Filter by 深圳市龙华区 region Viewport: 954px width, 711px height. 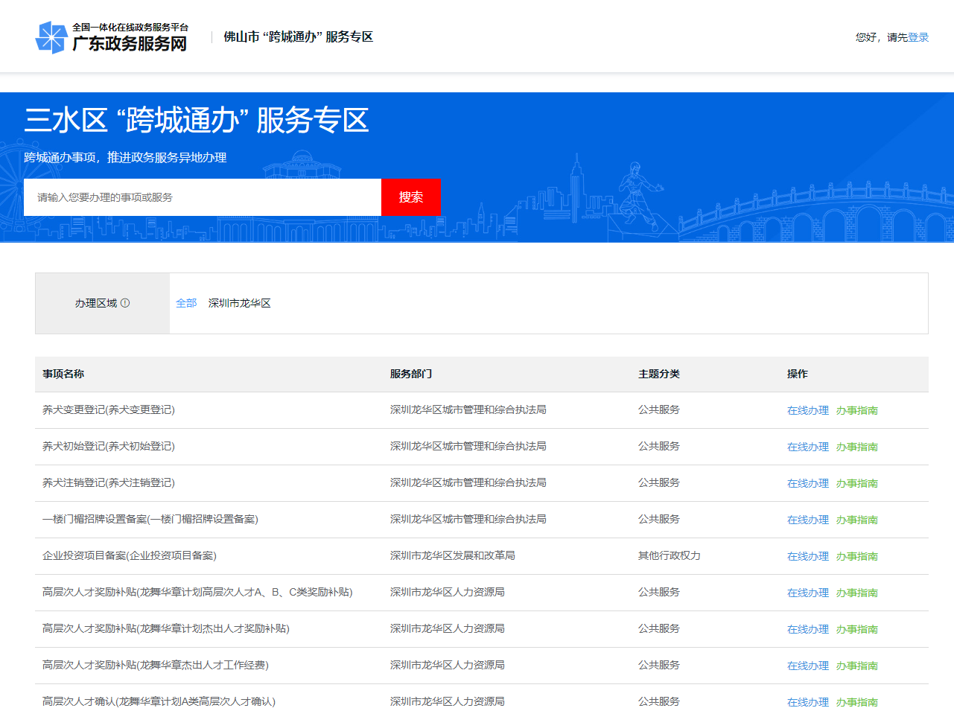239,303
